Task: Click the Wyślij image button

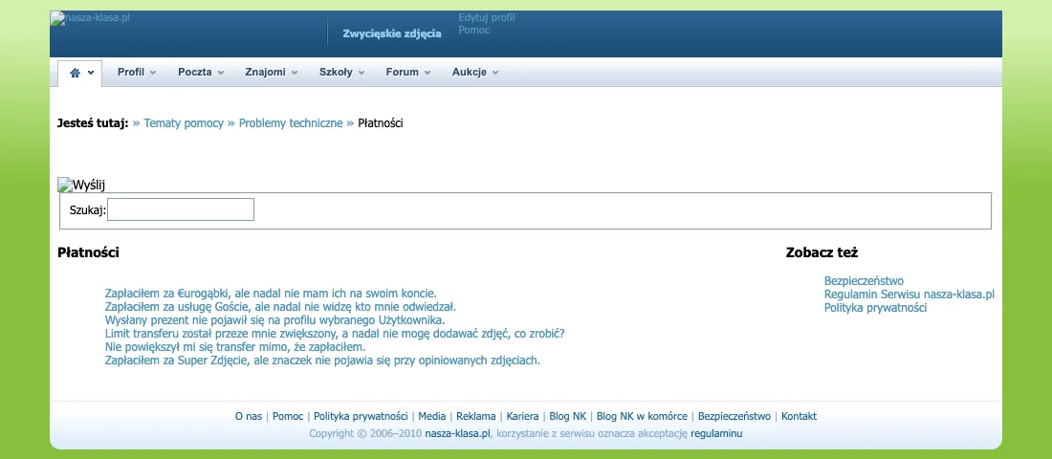Action: (81, 186)
